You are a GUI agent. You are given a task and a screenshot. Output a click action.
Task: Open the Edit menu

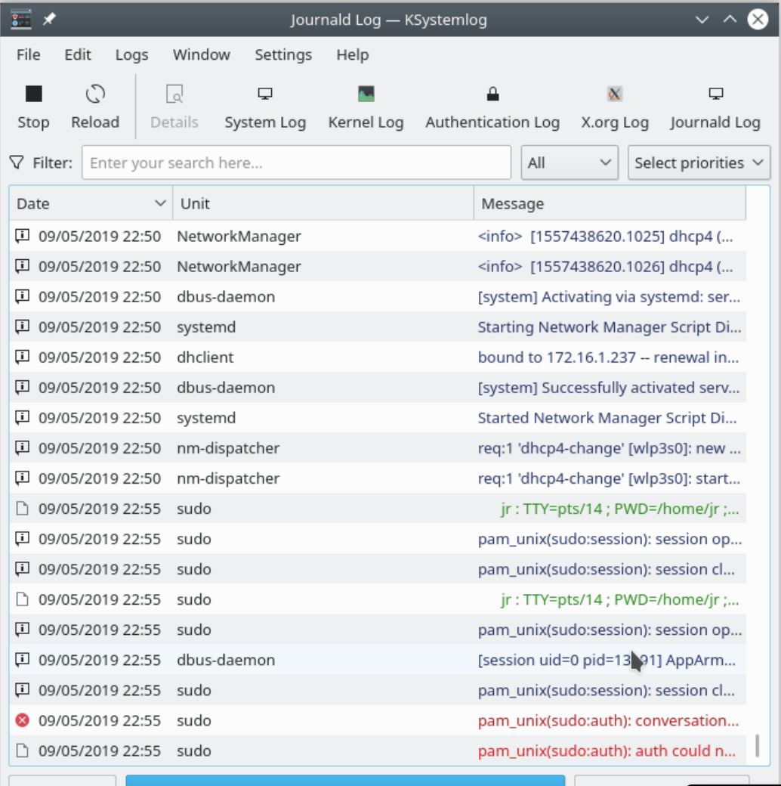pyautogui.click(x=78, y=54)
